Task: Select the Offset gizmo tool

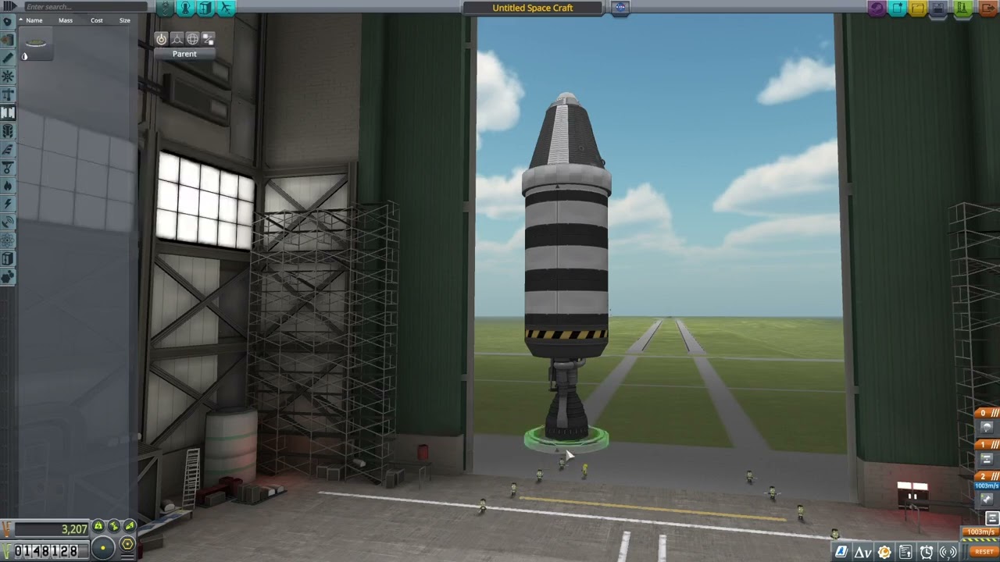Action: 177,38
